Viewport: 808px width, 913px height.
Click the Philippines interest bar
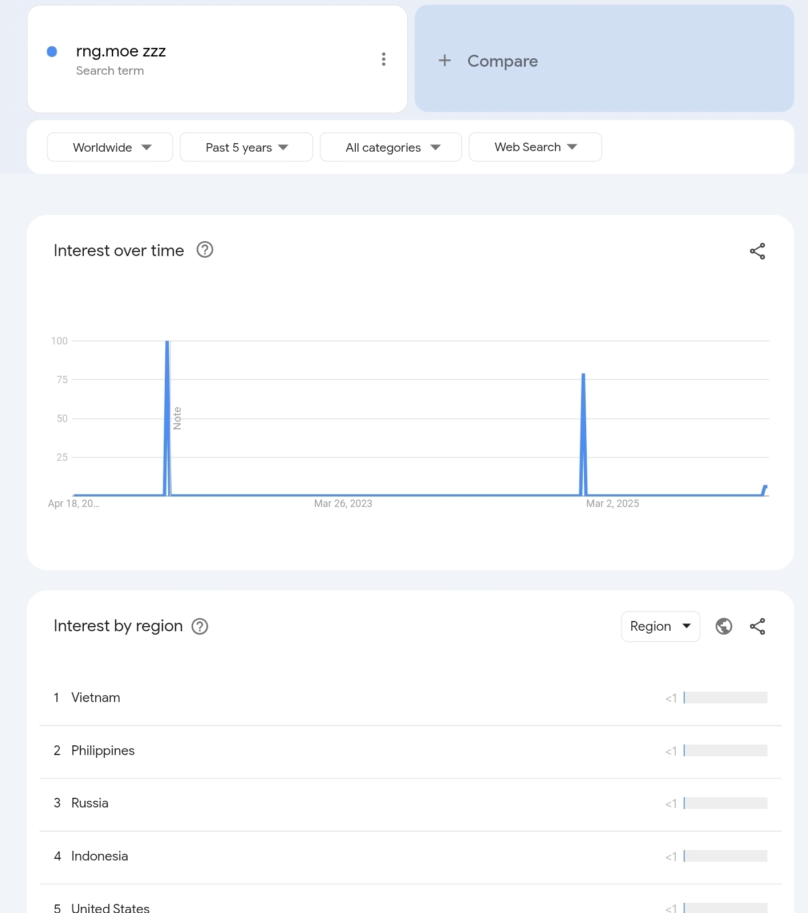[725, 751]
